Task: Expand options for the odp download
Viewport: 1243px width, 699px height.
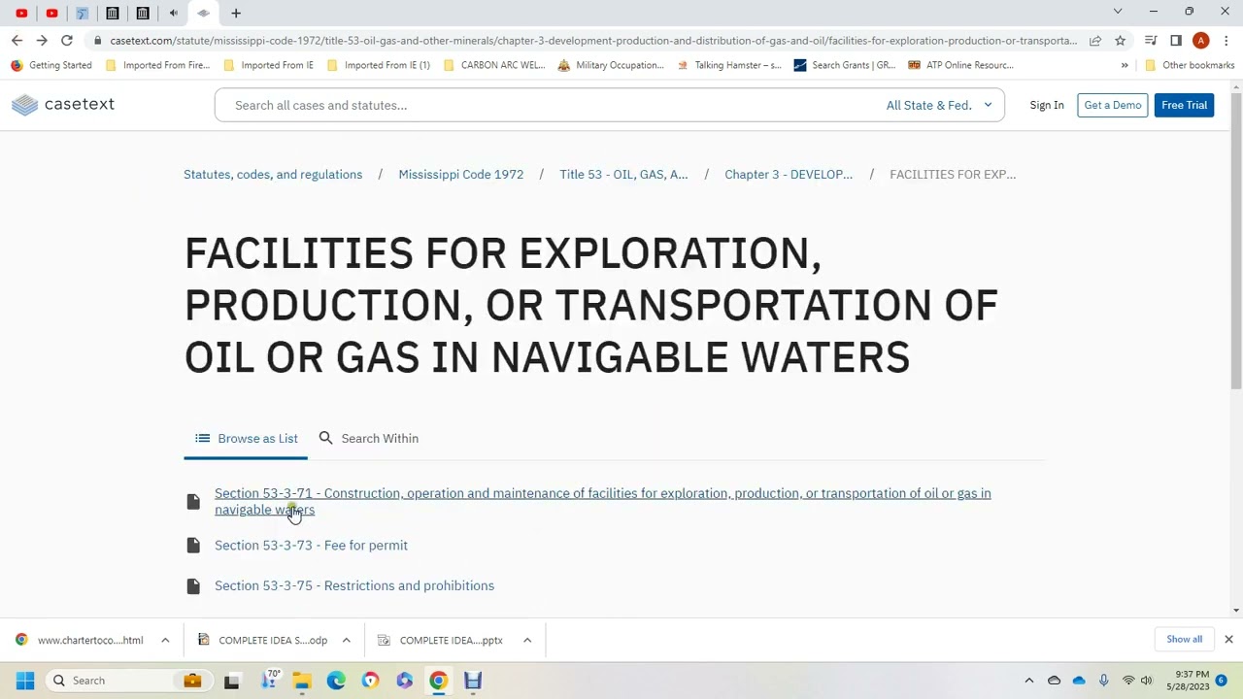Action: (x=346, y=641)
